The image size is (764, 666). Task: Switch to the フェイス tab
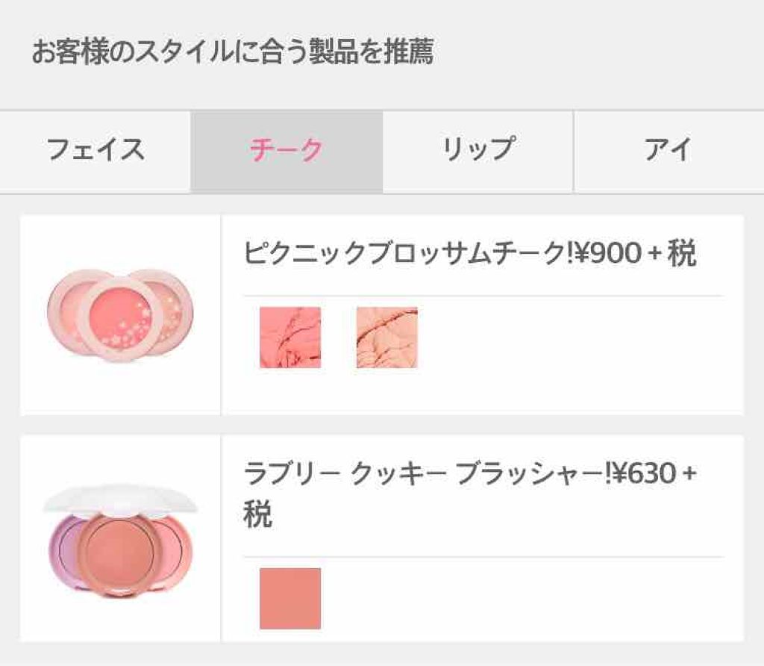pos(95,151)
